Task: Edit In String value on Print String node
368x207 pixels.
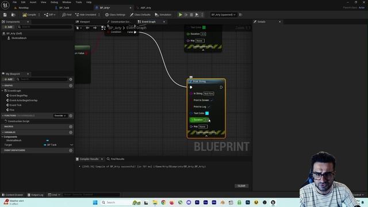Action: [208, 94]
